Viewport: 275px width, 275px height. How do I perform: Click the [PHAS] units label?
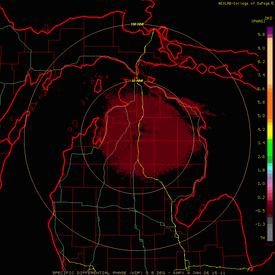coord(258,21)
